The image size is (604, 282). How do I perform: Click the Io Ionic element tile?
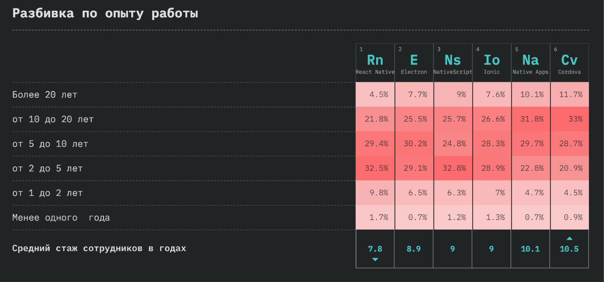492,63
